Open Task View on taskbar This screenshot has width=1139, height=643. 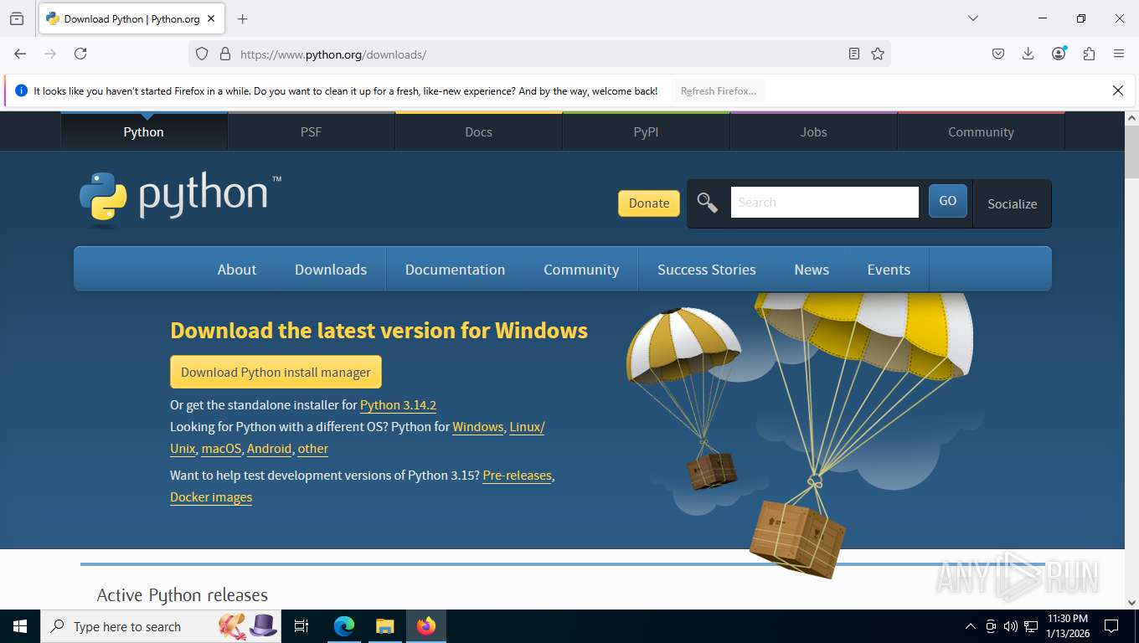click(x=302, y=626)
